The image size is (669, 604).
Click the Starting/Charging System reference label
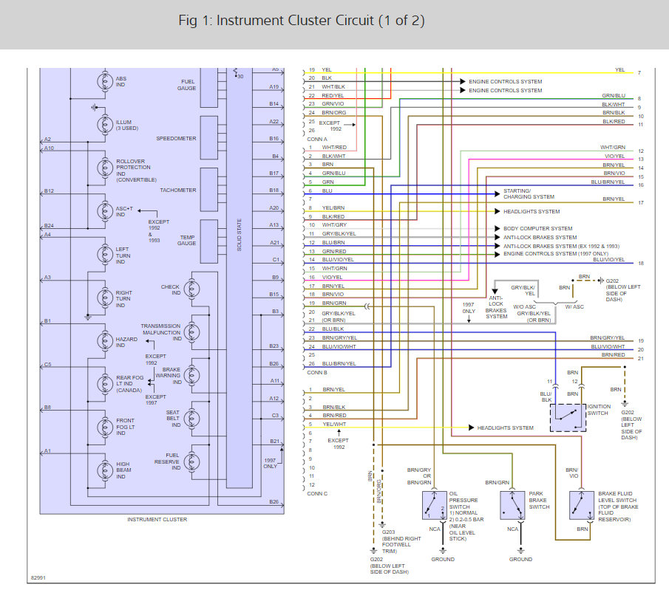(x=529, y=194)
